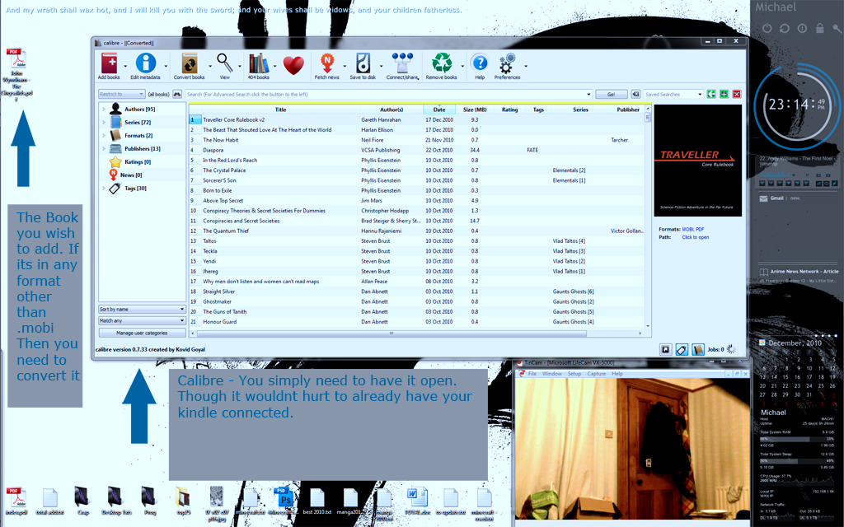This screenshot has width=844, height=527.
Task: Sort books by the Date column header
Action: (x=439, y=110)
